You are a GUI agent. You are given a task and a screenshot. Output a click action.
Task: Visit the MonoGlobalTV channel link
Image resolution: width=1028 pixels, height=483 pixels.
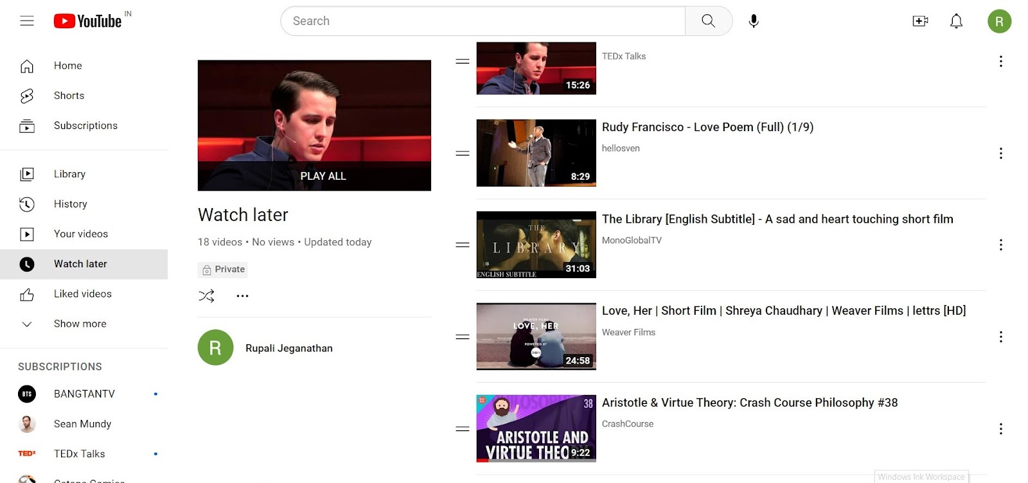(632, 240)
